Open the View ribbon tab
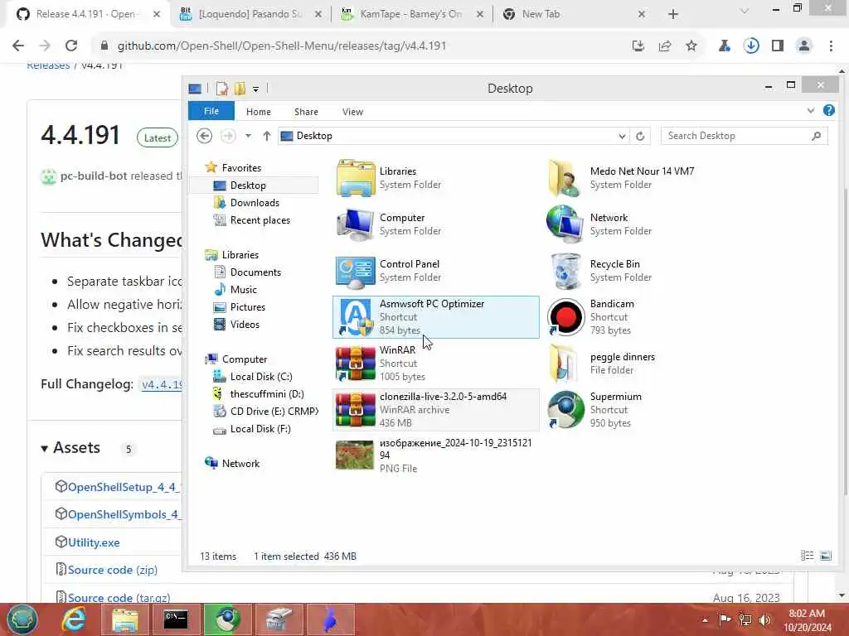849x636 pixels. click(352, 112)
